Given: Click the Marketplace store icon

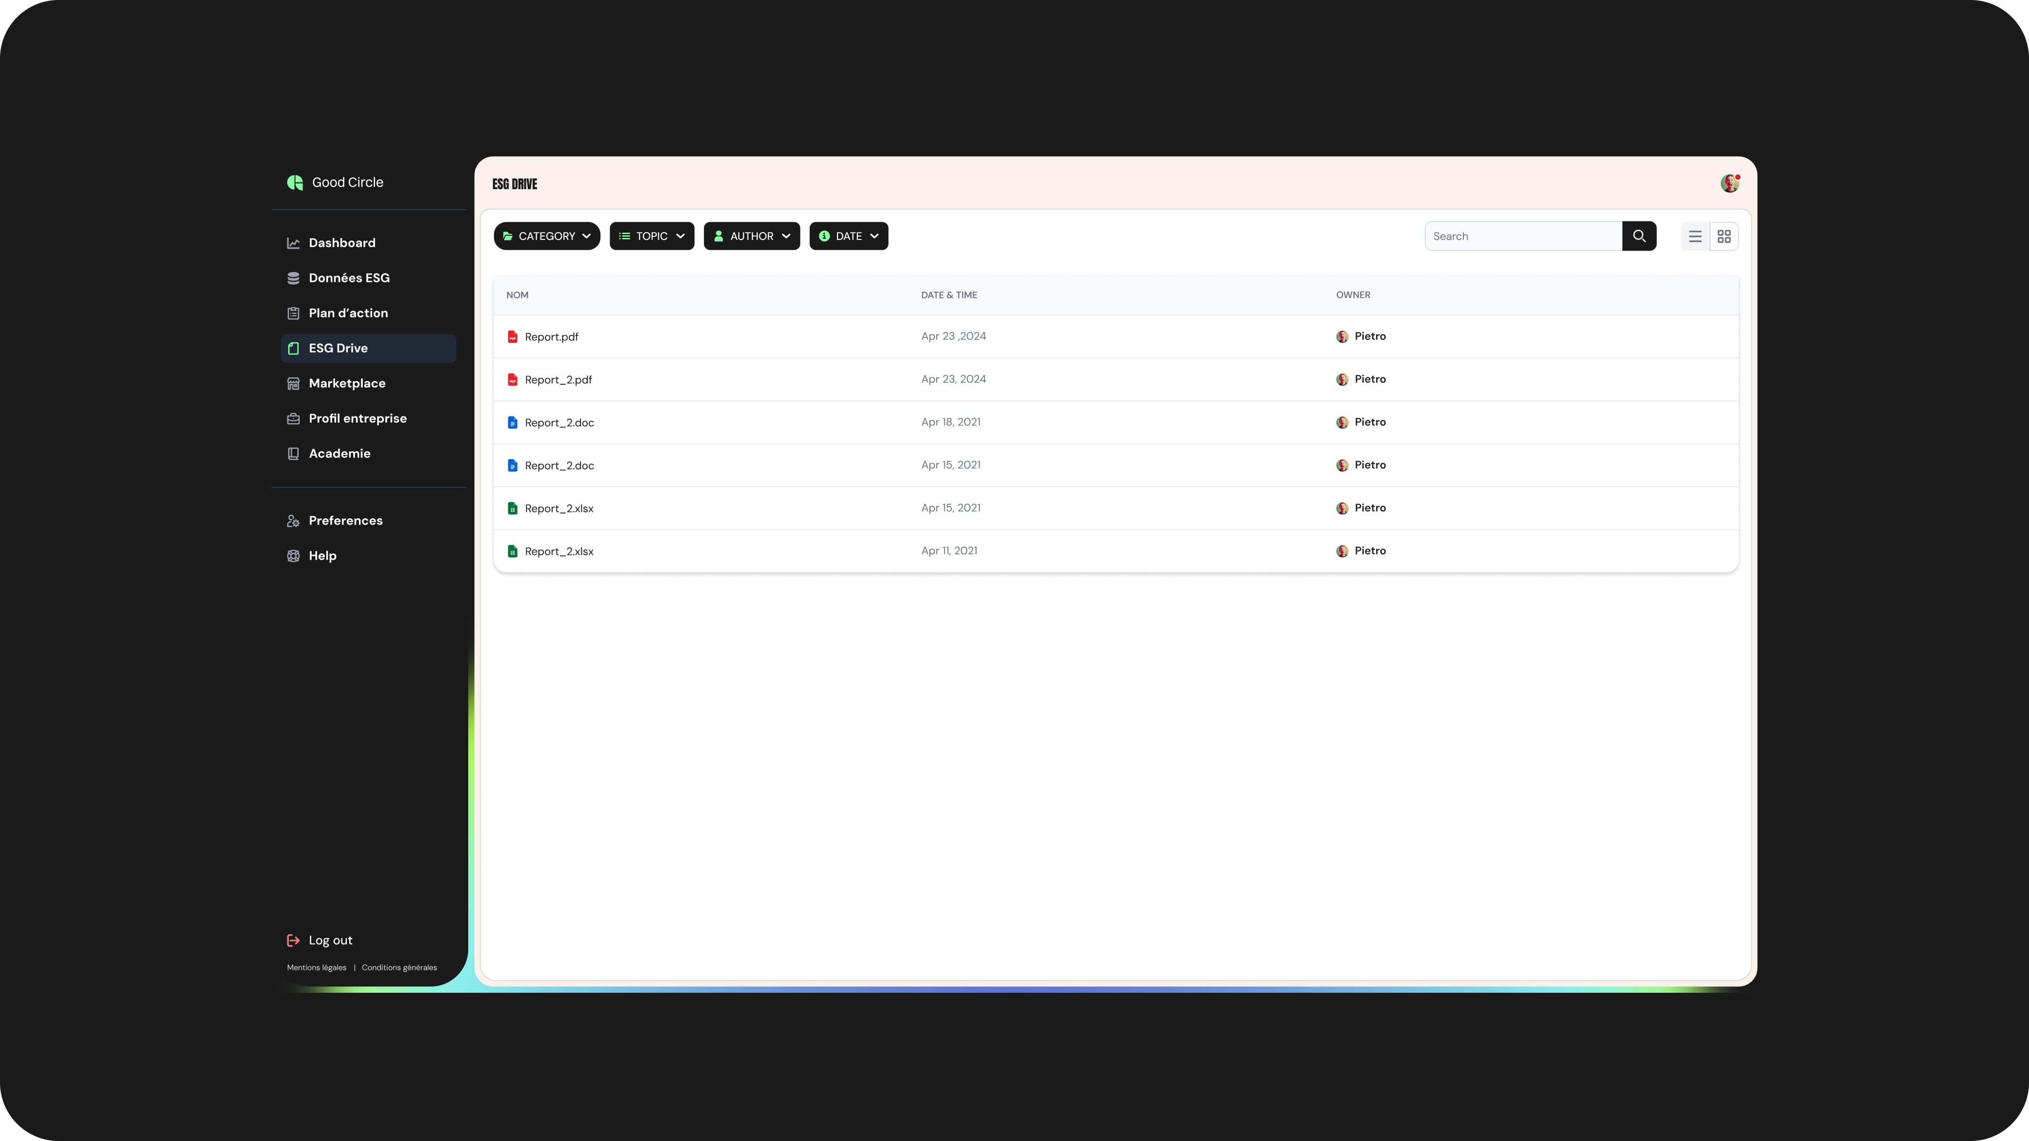Looking at the screenshot, I should click(x=293, y=383).
